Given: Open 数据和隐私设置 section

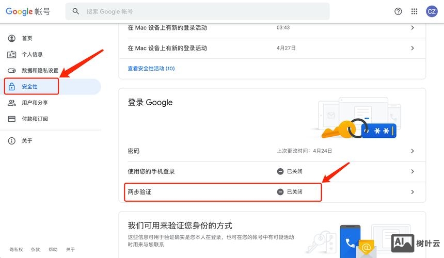Looking at the screenshot, I should (x=40, y=71).
